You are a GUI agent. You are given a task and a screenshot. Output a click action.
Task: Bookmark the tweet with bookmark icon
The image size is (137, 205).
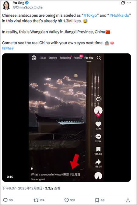97,200
